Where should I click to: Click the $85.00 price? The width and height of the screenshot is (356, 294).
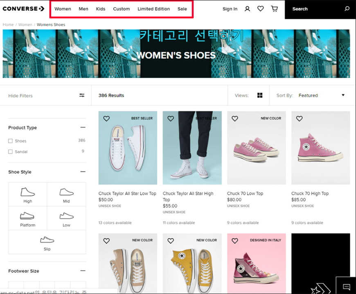298,200
